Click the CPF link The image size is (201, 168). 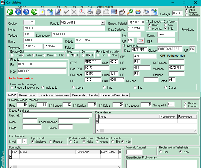coord(163,56)
